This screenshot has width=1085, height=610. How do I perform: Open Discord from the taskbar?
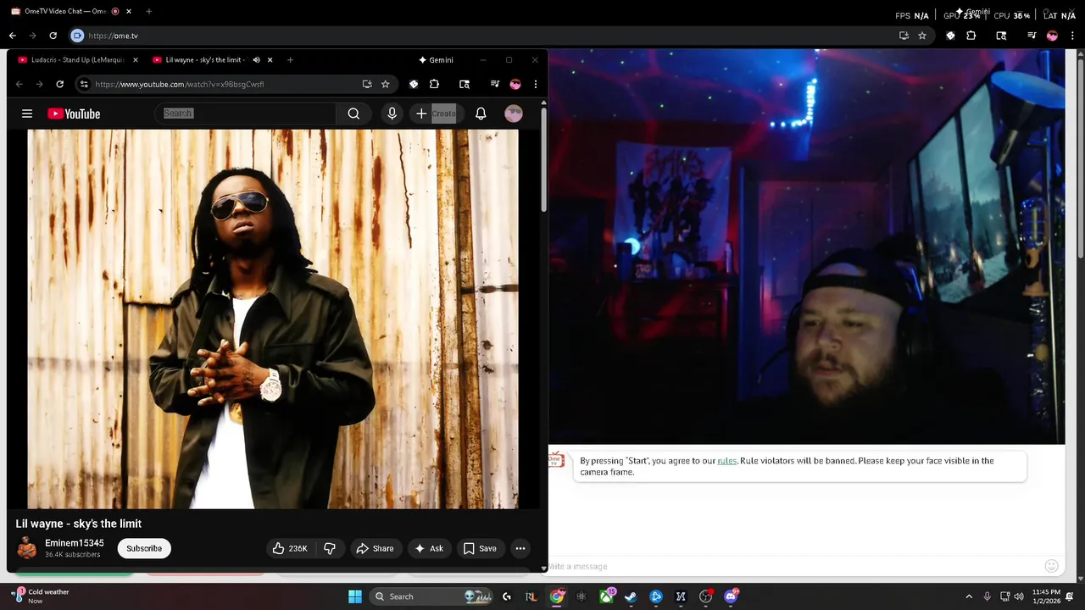[731, 596]
